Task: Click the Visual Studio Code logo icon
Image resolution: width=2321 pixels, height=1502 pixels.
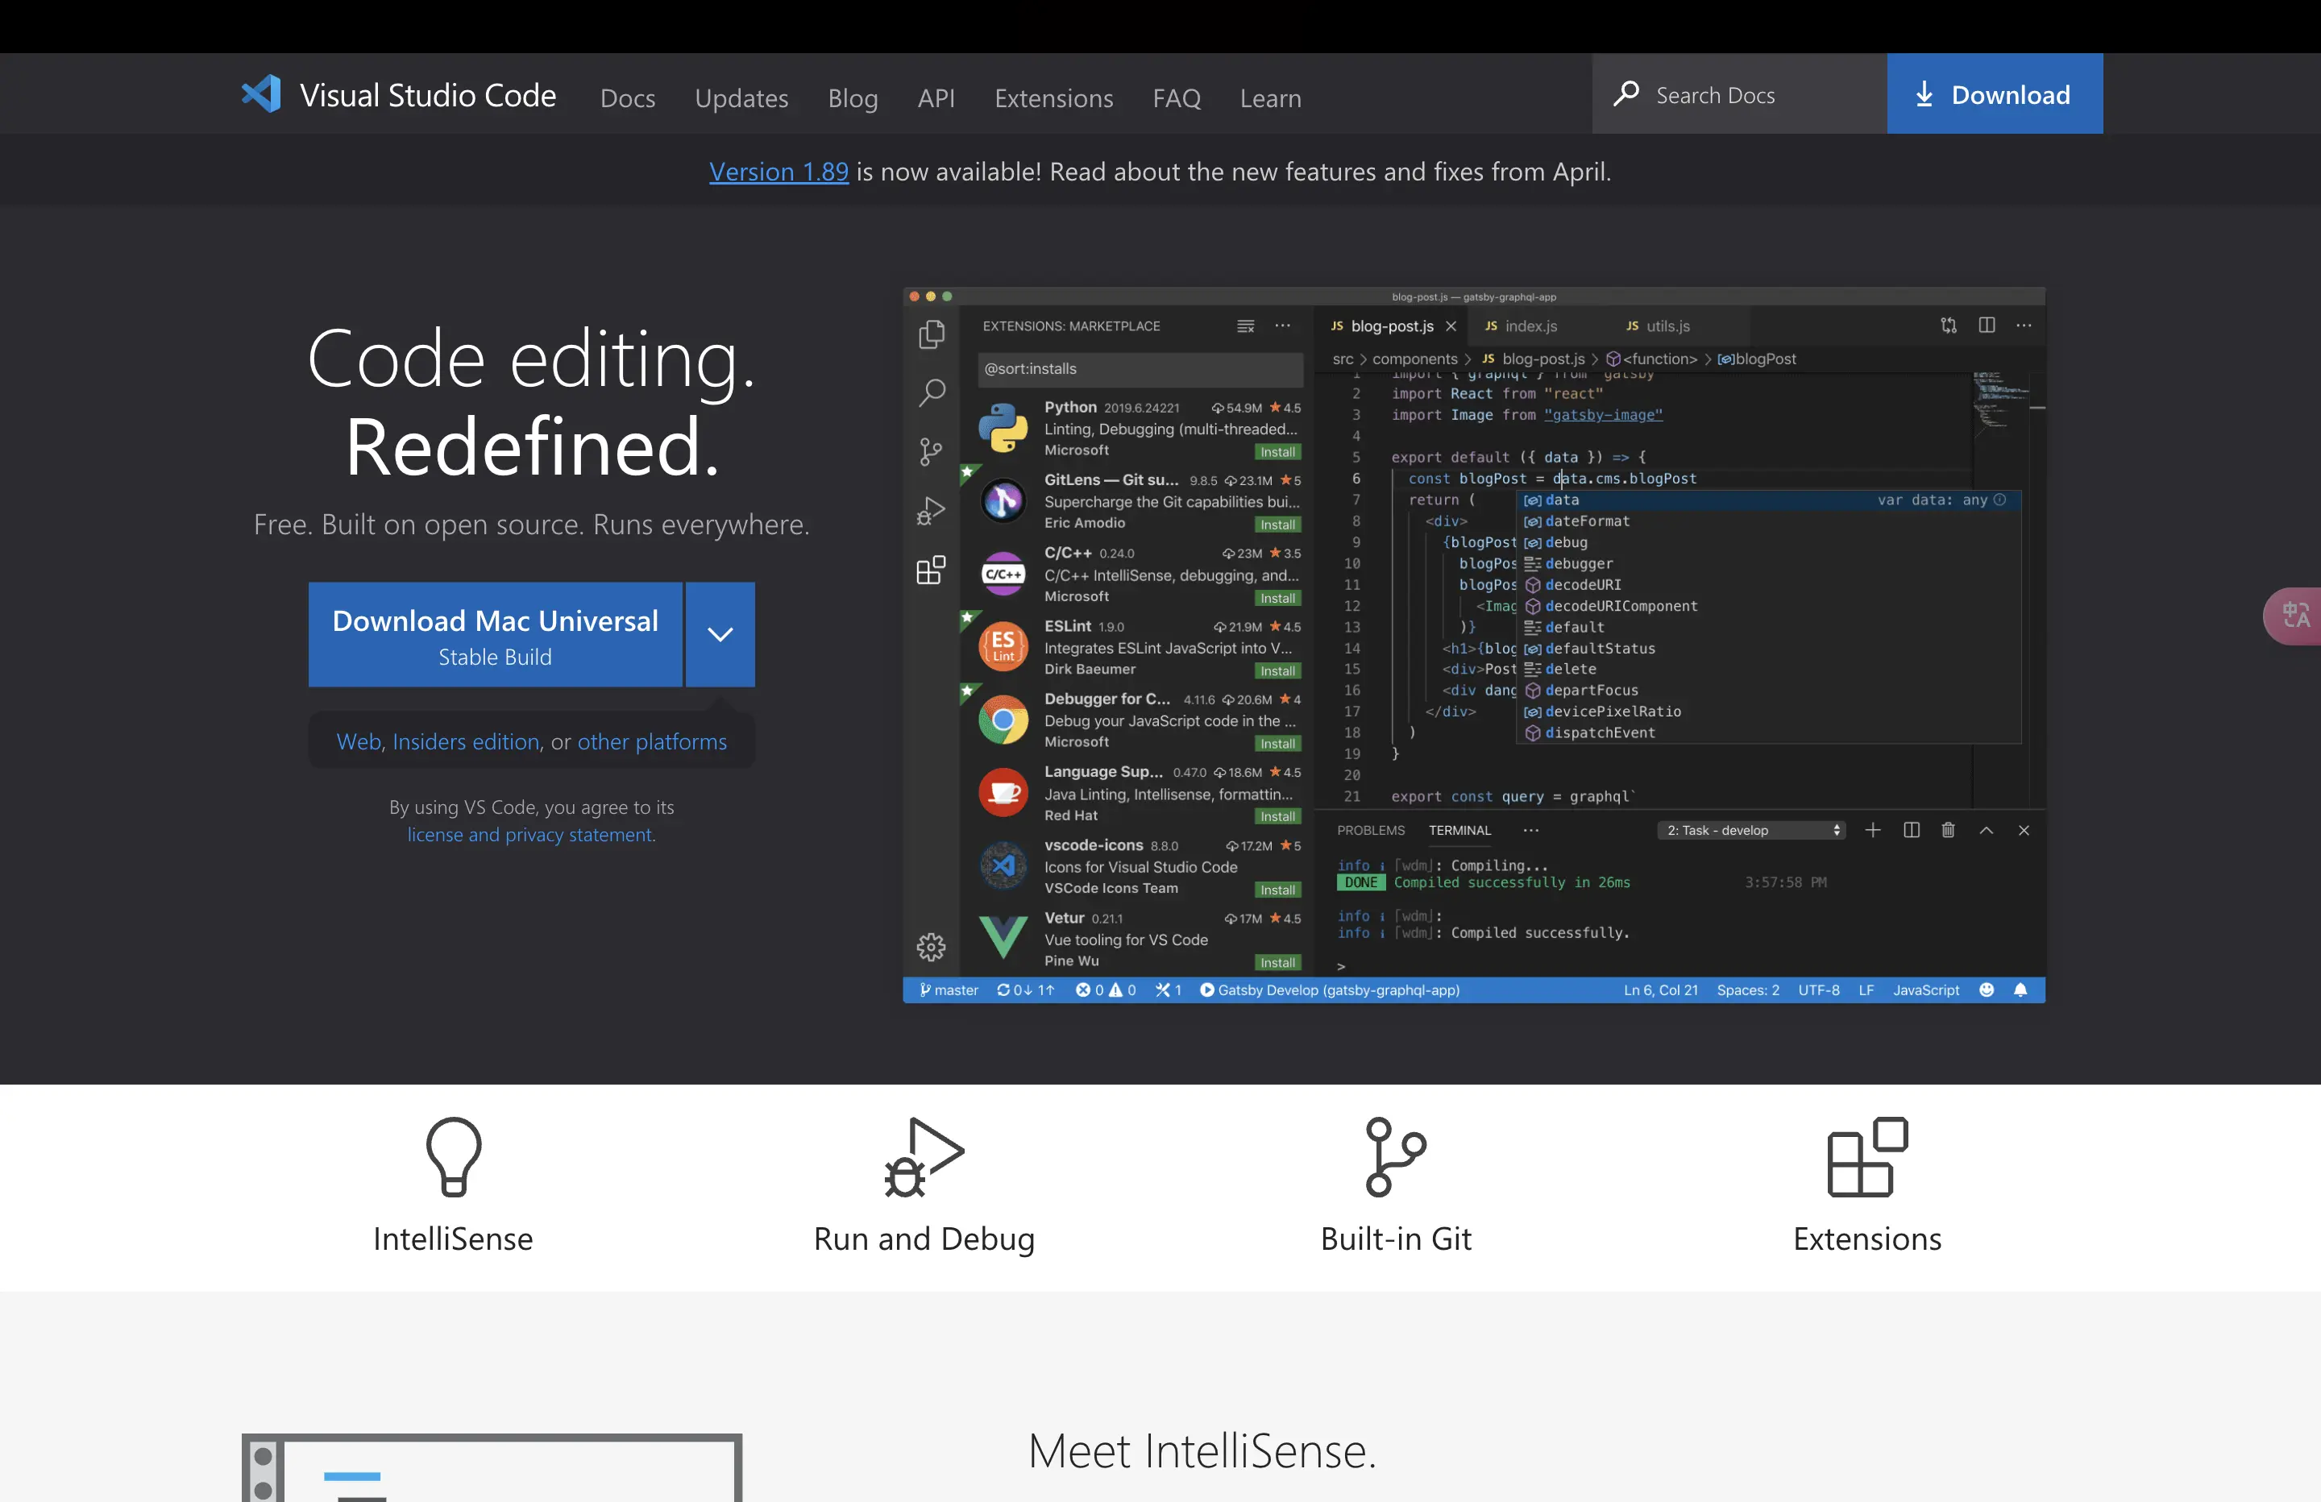Action: click(x=260, y=93)
